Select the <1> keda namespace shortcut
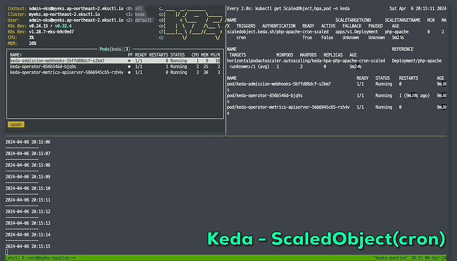 click(135, 14)
